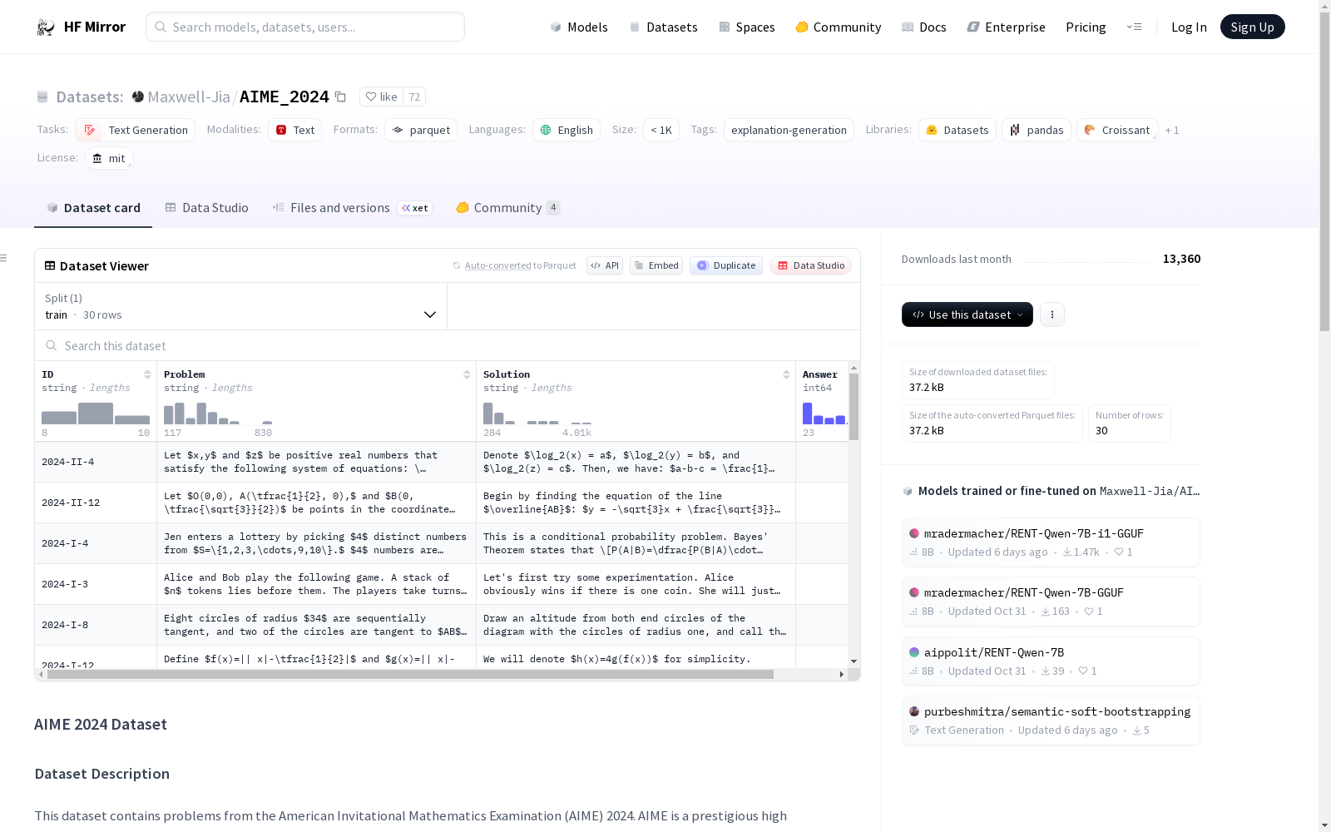Click the Solution column length histogram

pos(537,414)
